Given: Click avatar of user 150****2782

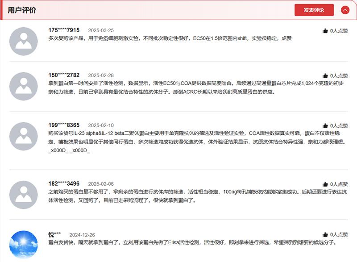Looking at the screenshot, I should [24, 86].
